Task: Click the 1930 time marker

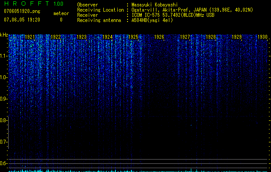Action: coord(262,37)
